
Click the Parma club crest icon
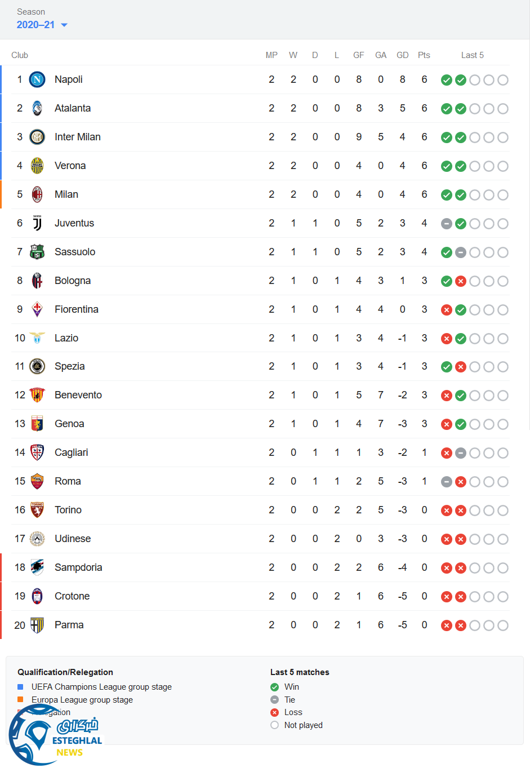tap(37, 625)
